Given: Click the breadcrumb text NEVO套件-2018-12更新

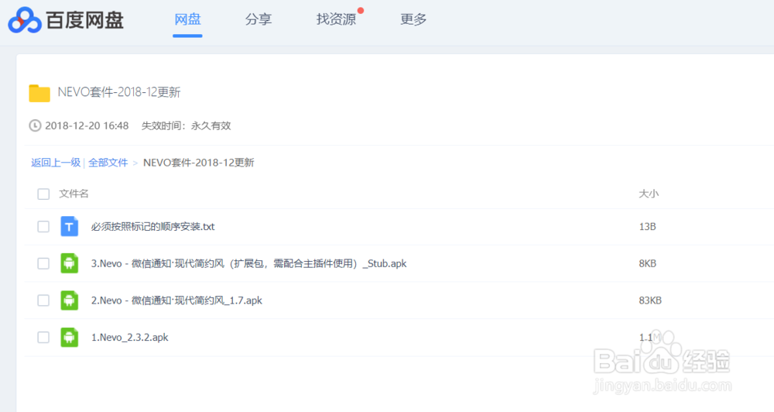Looking at the screenshot, I should pyautogui.click(x=198, y=163).
